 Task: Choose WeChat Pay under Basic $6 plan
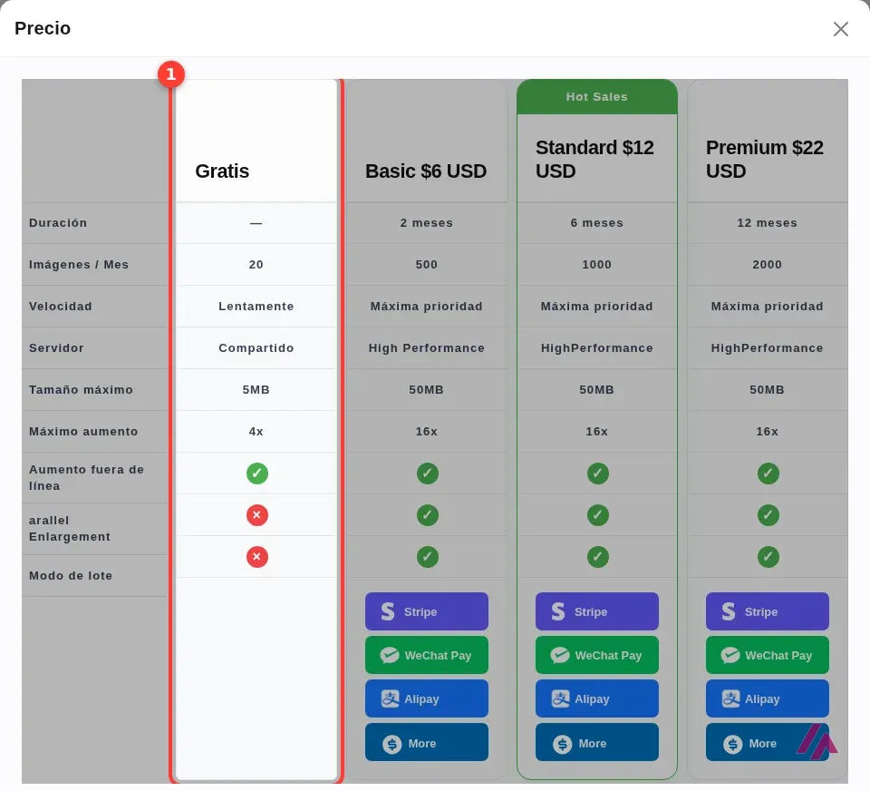tap(426, 655)
